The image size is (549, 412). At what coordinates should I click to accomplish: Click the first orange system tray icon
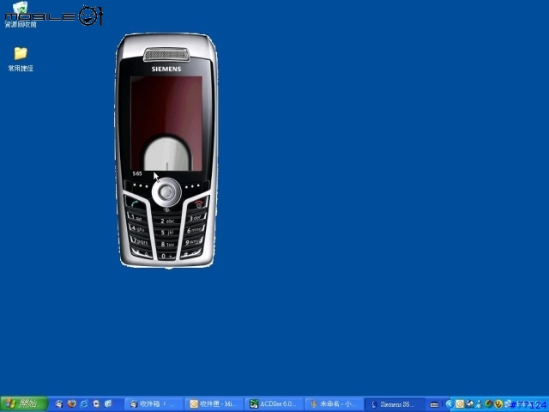point(460,404)
